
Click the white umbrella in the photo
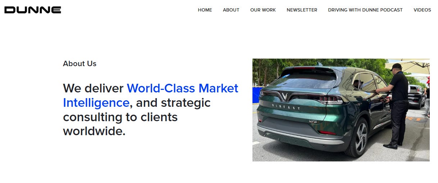point(408,65)
